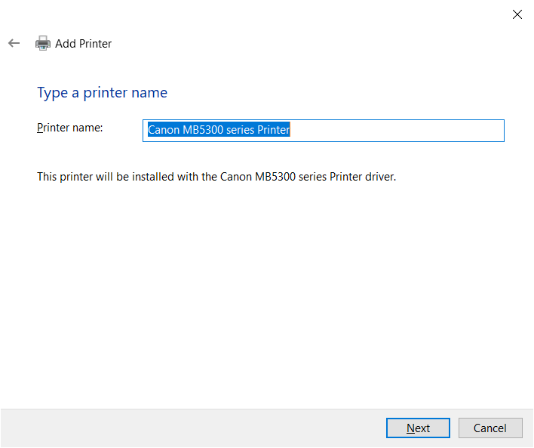Go back using the left arrow icon
Viewport: 534px width, 448px height.
coord(14,43)
